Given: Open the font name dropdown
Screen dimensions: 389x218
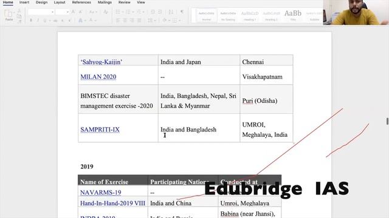Looking at the screenshot, I should point(52,12).
